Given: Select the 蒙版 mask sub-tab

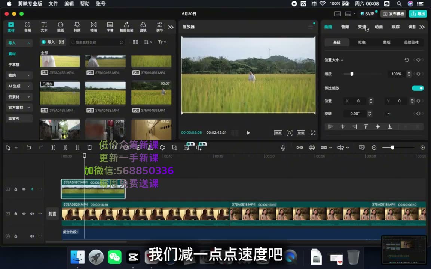Looking at the screenshot, I should pyautogui.click(x=387, y=42).
